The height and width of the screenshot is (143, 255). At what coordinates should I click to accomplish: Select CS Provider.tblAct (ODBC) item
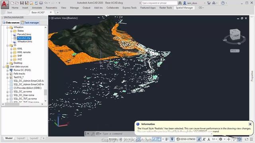pos(27,88)
